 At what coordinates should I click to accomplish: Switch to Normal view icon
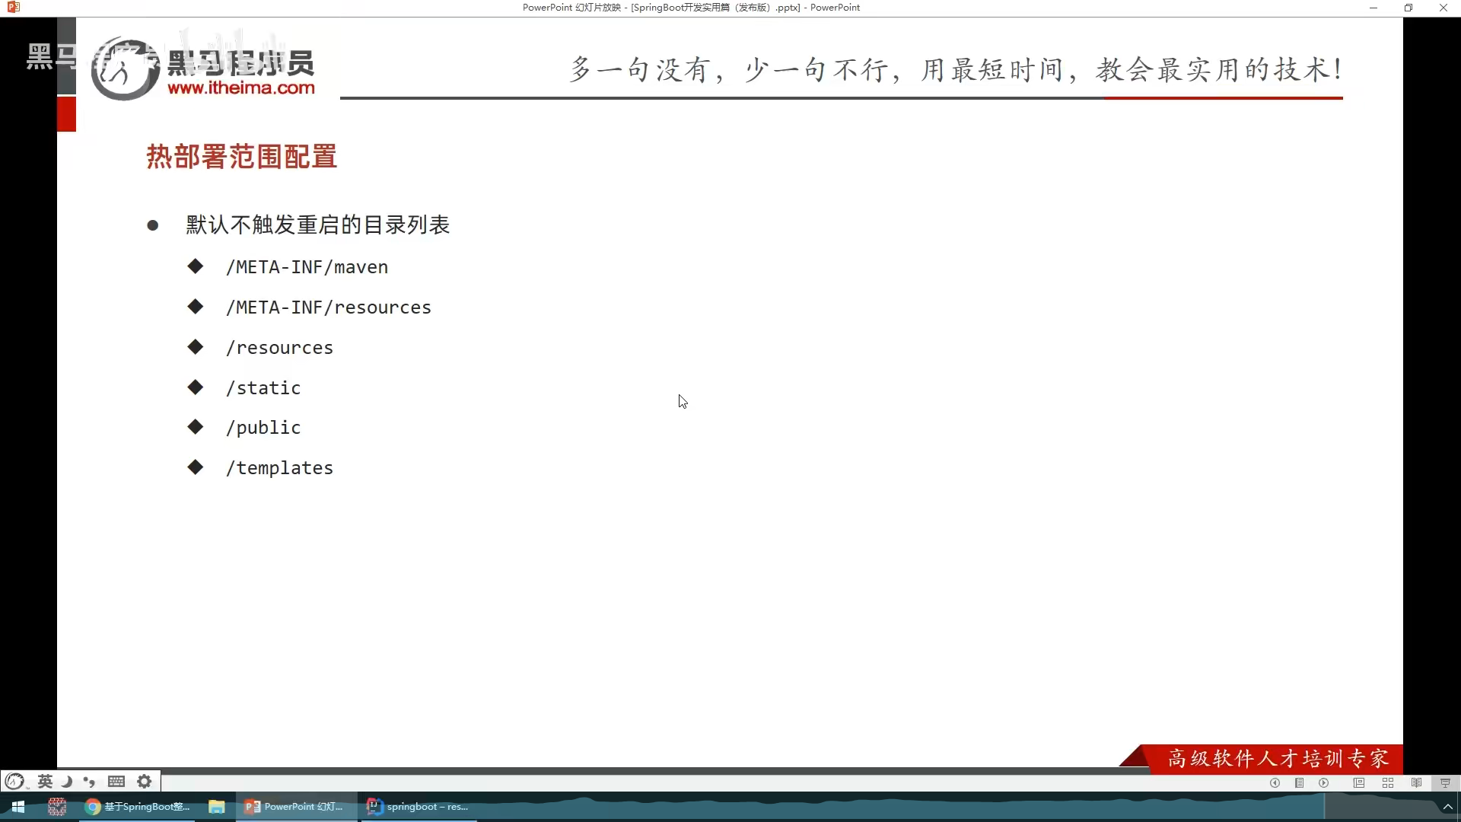click(x=1359, y=782)
